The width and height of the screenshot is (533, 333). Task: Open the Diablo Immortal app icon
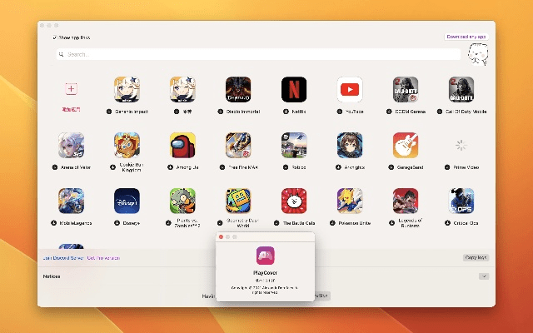click(x=238, y=89)
